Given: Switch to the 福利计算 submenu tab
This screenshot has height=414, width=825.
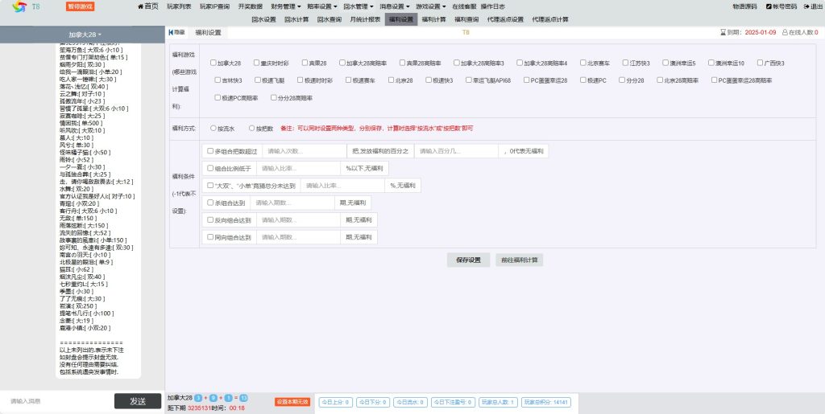Looking at the screenshot, I should point(434,19).
